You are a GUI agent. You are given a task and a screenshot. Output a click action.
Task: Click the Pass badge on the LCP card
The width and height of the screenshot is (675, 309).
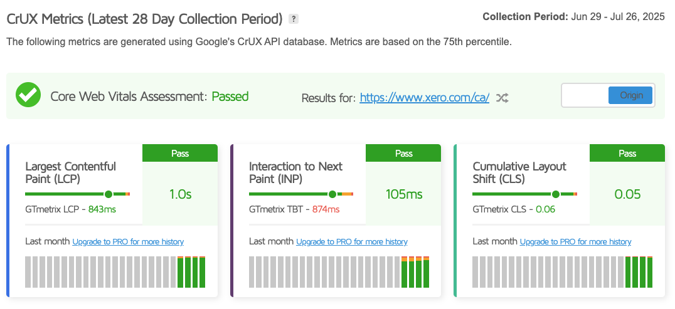(x=180, y=153)
